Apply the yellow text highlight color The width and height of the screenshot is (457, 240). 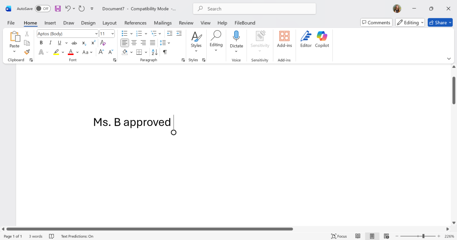pos(56,52)
